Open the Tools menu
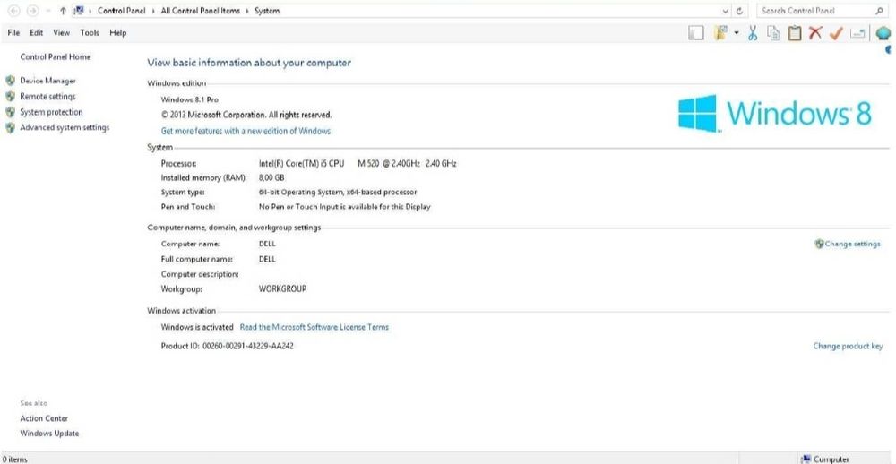Viewport: 896px width, 464px height. pyautogui.click(x=90, y=33)
